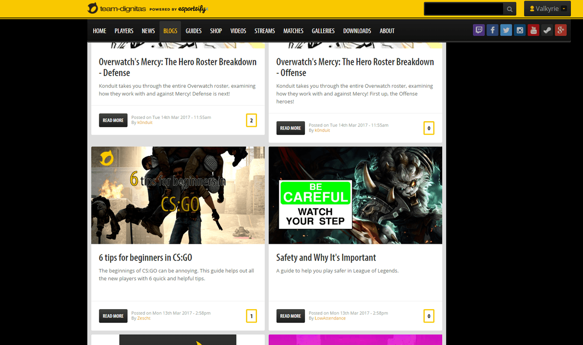Click comment count 2 on Defense post
The height and width of the screenshot is (345, 583).
(x=251, y=120)
